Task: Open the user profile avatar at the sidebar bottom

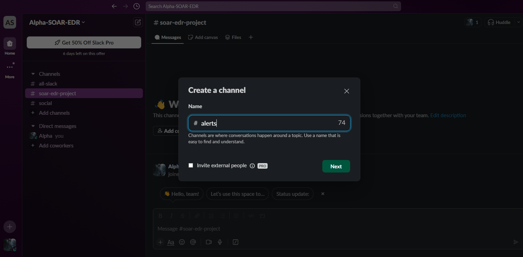Action: (10, 245)
